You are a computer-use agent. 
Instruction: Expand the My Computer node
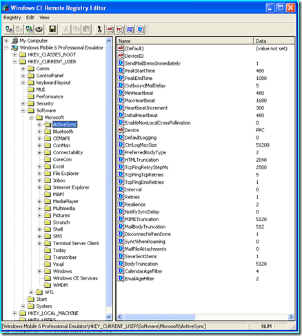tap(6, 41)
